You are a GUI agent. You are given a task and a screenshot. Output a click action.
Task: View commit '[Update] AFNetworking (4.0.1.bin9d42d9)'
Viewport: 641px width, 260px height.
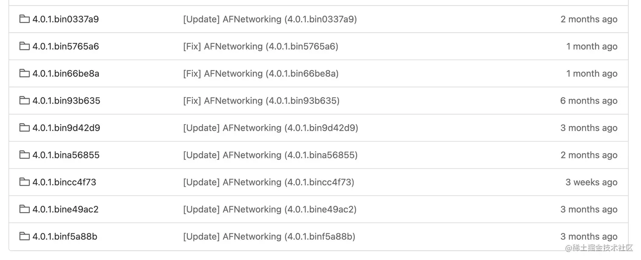[x=270, y=128]
